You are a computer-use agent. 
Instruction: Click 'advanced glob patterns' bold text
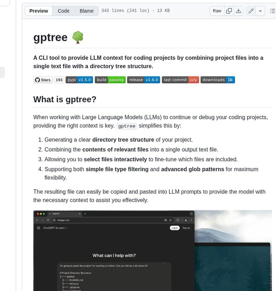click(192, 169)
